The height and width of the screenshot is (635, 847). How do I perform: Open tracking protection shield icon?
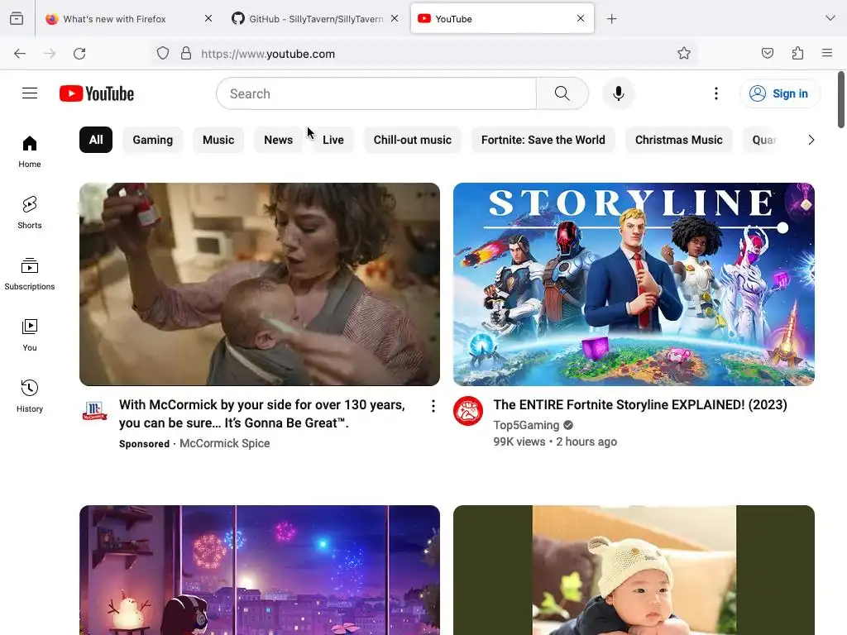163,54
